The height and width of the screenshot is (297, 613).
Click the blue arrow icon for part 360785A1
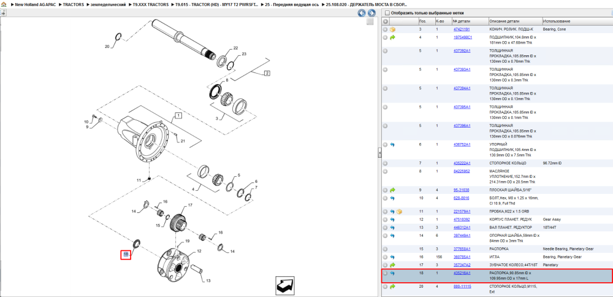coord(392,257)
